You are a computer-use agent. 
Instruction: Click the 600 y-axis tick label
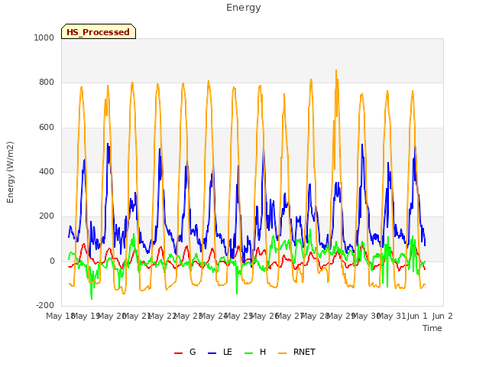47,127
